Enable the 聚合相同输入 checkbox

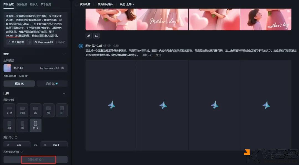point(95,4)
